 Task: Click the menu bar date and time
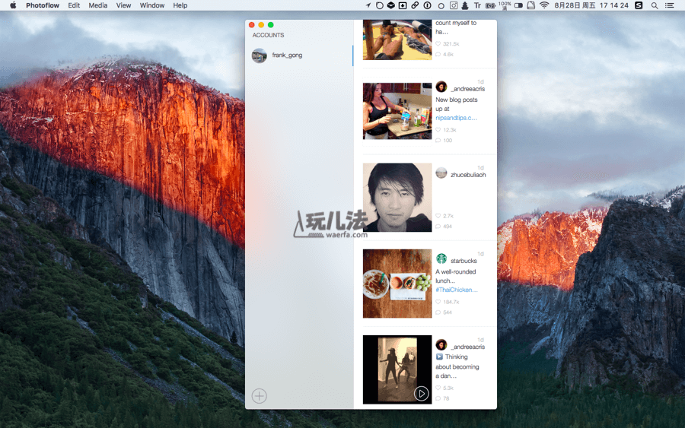click(591, 5)
